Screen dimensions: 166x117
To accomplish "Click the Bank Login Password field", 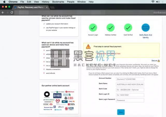I will click(130, 100).
